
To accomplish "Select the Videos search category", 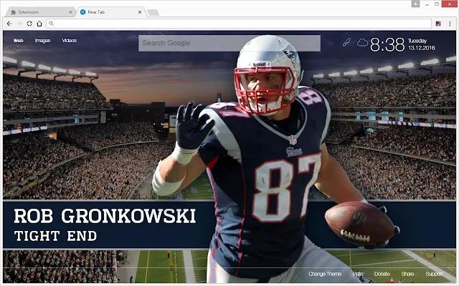I will tap(70, 41).
